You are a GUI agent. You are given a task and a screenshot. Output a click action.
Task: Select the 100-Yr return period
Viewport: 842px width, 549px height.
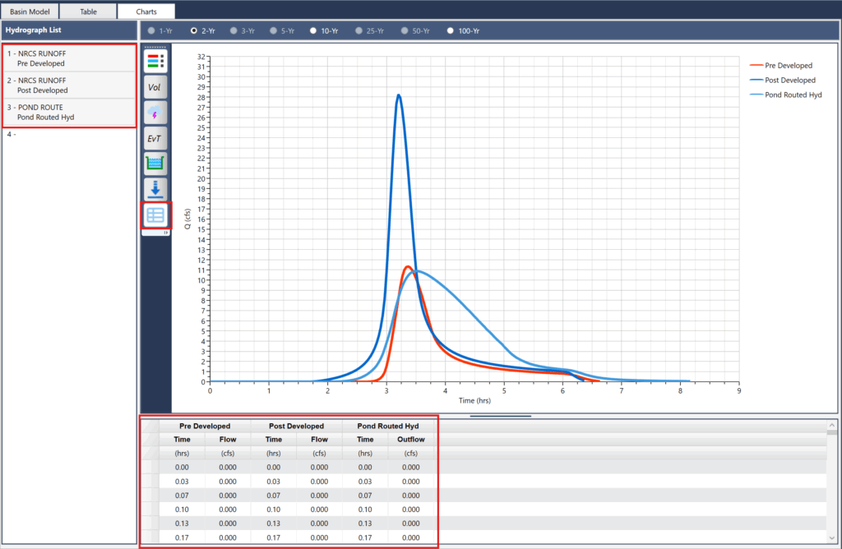point(450,30)
